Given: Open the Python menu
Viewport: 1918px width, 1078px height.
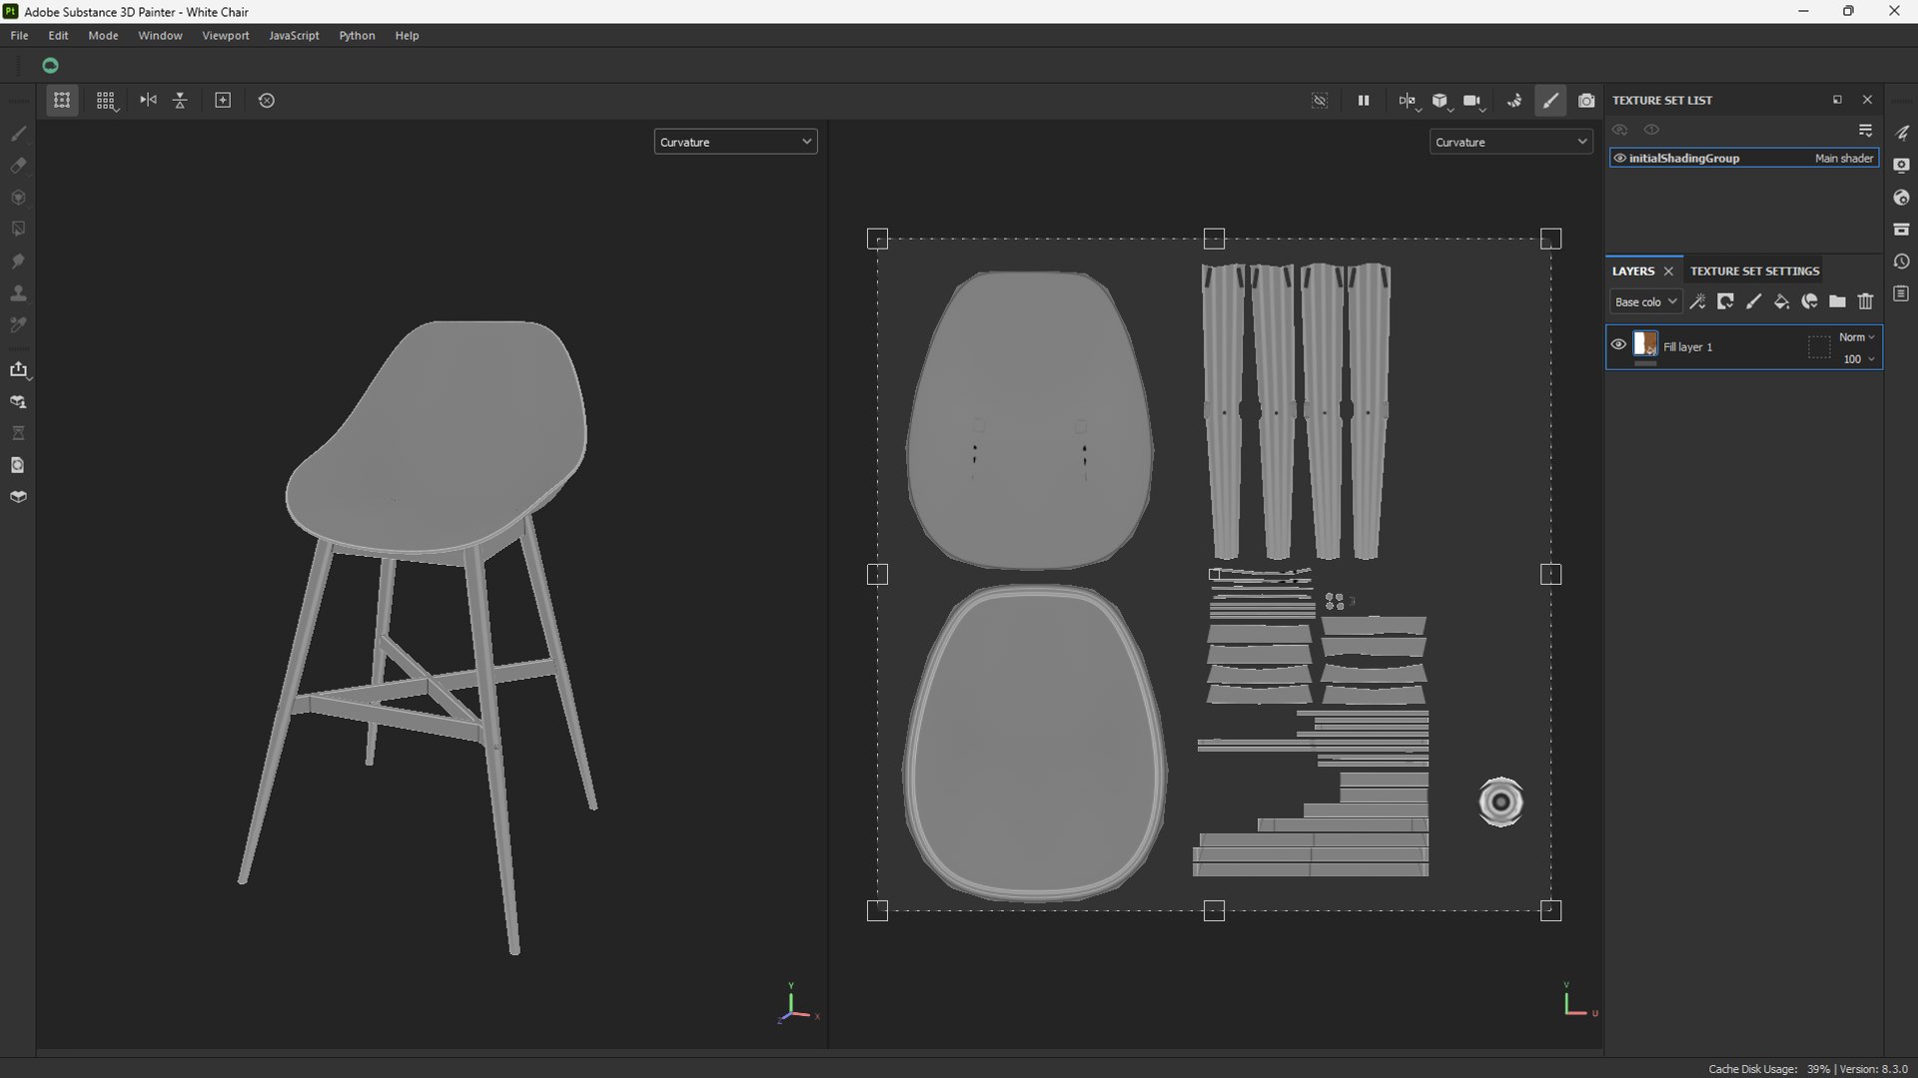Looking at the screenshot, I should click(x=357, y=35).
